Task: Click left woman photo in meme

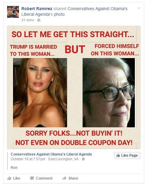Action: point(40,93)
